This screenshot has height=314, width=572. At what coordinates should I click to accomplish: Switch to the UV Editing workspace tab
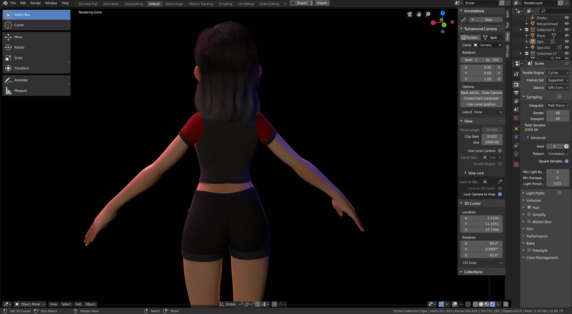[246, 4]
